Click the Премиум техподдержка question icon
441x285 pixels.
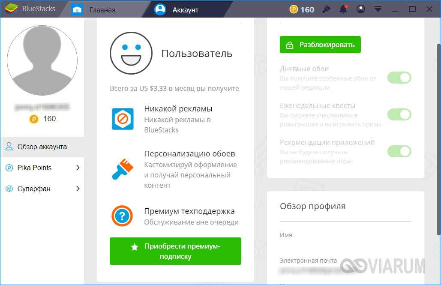[122, 216]
